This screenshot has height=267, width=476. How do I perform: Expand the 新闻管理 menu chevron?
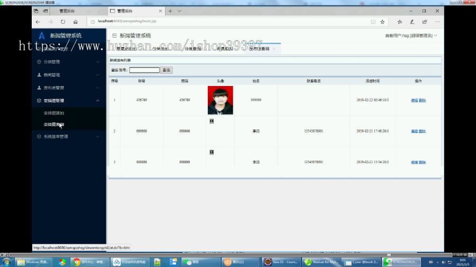pos(98,75)
